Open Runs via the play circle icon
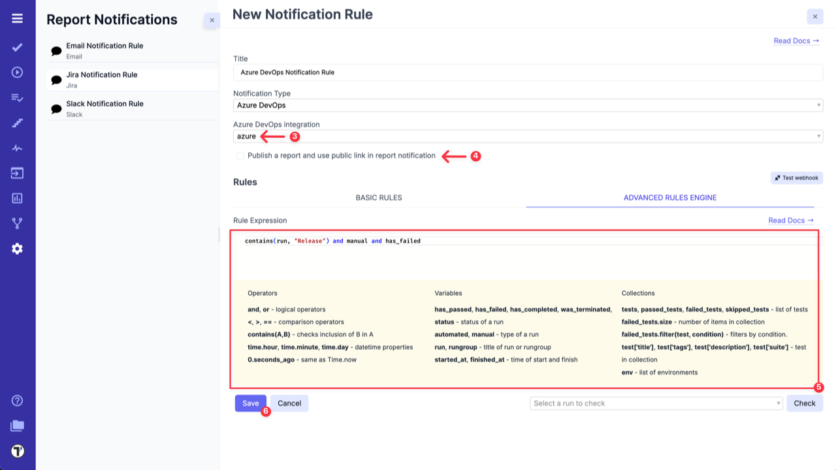This screenshot has width=836, height=470. point(17,72)
